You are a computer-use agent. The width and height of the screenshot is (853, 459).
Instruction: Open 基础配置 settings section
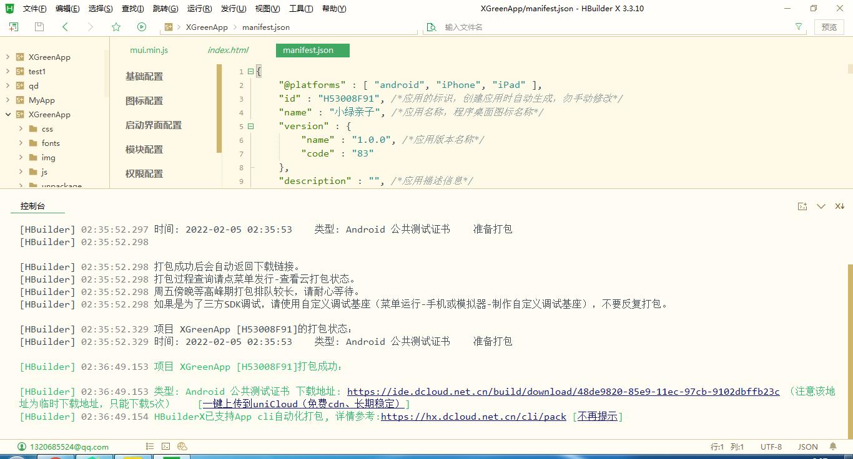(144, 76)
